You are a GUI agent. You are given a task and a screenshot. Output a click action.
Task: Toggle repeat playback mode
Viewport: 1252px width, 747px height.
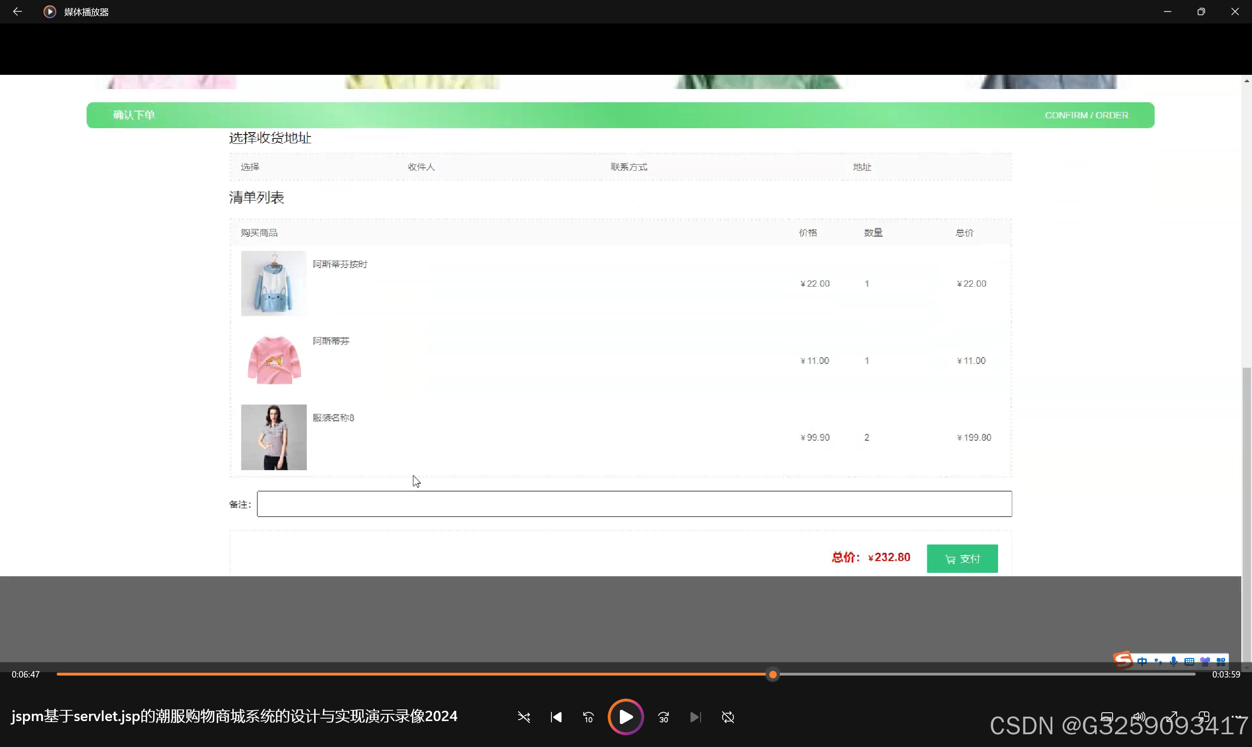click(x=728, y=717)
